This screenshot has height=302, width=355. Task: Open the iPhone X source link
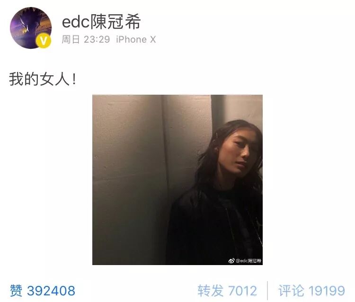pos(136,39)
